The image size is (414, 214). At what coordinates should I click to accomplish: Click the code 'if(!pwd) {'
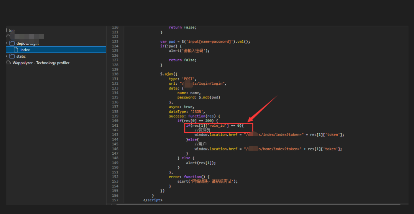(x=171, y=46)
